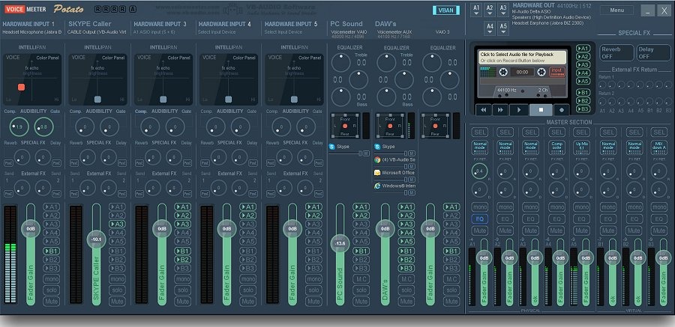Open the A4 hardware out device dropdown
Screen dimensions: 675x327
(490, 28)
